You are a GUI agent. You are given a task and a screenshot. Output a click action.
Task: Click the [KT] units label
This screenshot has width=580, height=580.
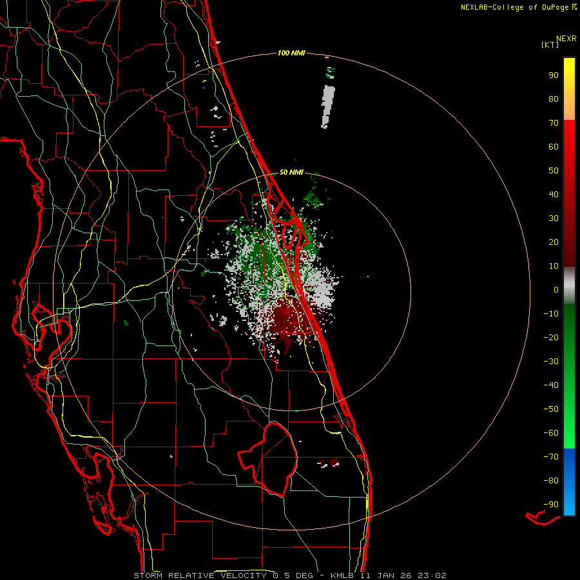(550, 44)
